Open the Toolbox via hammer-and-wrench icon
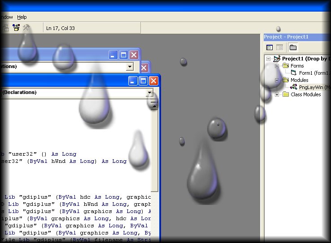The width and height of the screenshot is (331, 243). [x=26, y=28]
